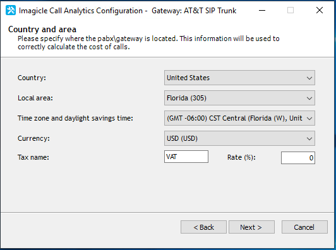This screenshot has height=250, width=336.
Task: Click the Country and area heading
Action: click(42, 29)
